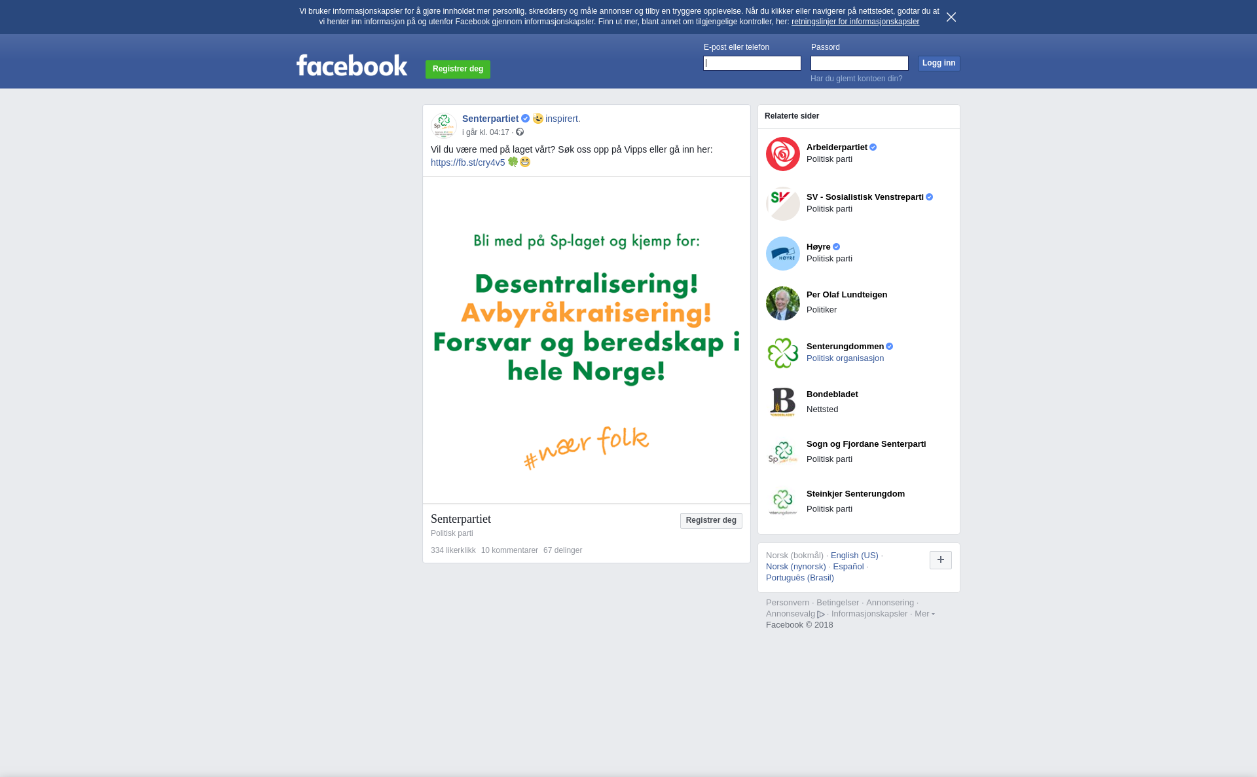
Task: Click the verified badge beside Høyre
Action: 836,247
